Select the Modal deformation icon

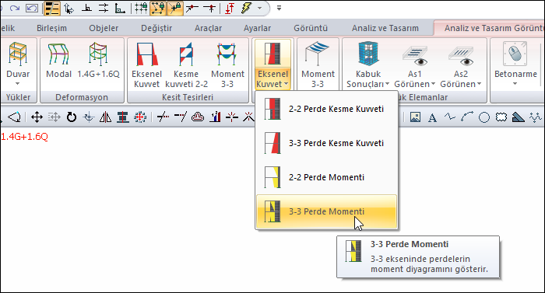pos(58,61)
